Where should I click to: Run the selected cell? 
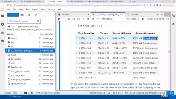click(83, 19)
